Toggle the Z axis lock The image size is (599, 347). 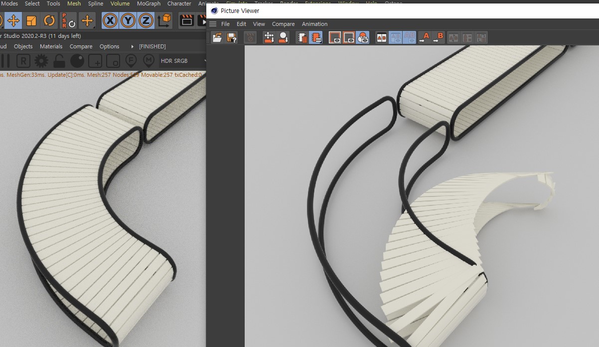(x=146, y=20)
